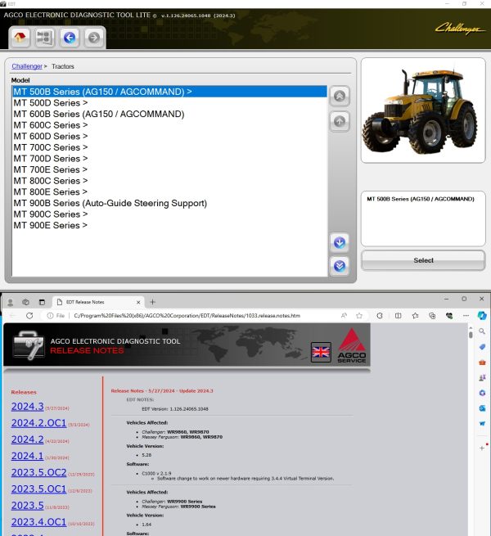This screenshot has width=491, height=536.
Task: Open the 2023.4.OC1 release link
Action: 38,521
